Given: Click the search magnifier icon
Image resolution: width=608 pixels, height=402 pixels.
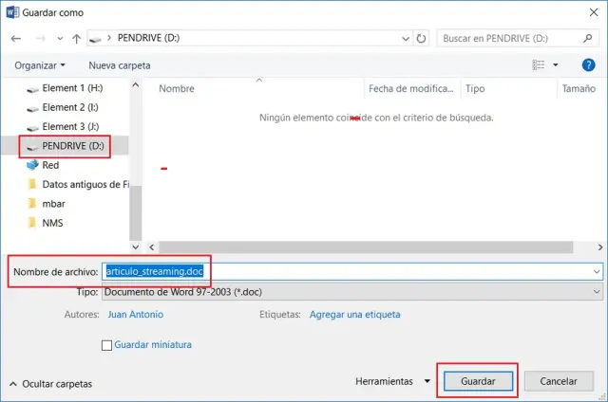Looking at the screenshot, I should pyautogui.click(x=588, y=39).
